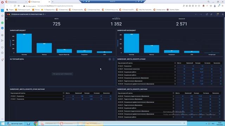Click row 37.04.01 Психология in ОЧНО-ЗАОЧНАЯ
The width and height of the screenshot is (225, 126).
61,99
